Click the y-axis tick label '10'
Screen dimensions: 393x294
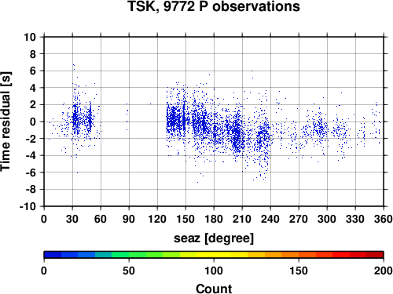coord(30,37)
